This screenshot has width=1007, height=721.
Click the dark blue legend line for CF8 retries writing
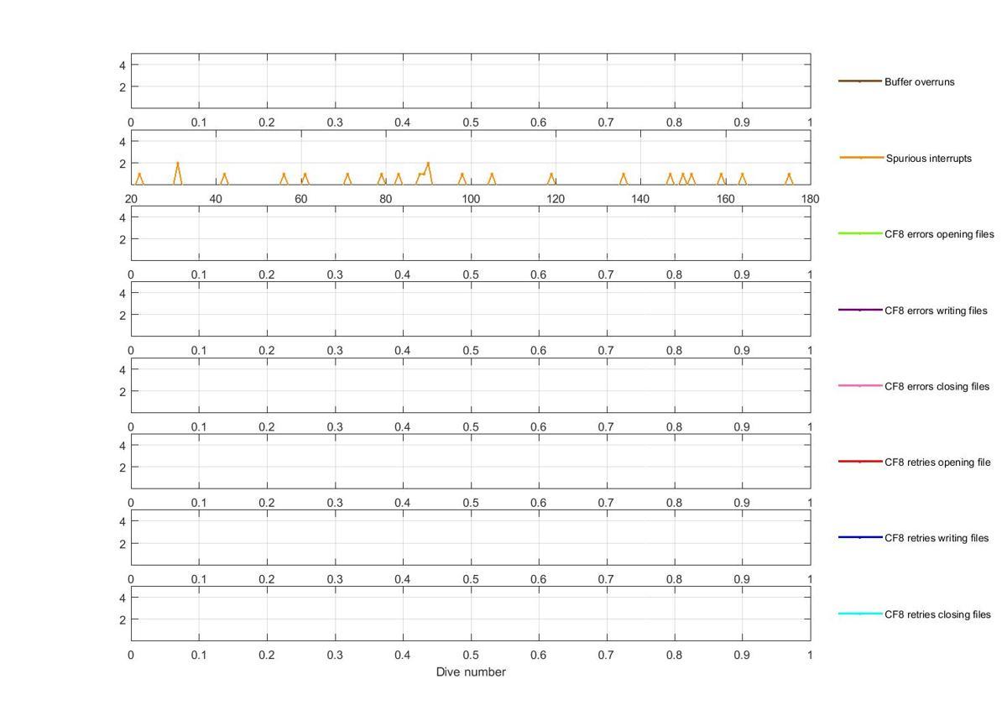[x=860, y=537]
